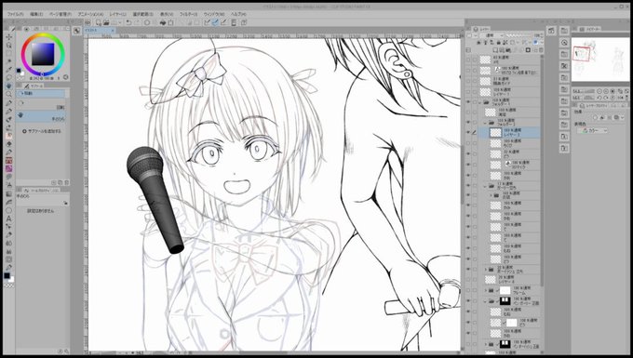Click the main drawing color swatch under the toolbox
Image resolution: width=633 pixels, height=358 pixels.
coord(7,276)
